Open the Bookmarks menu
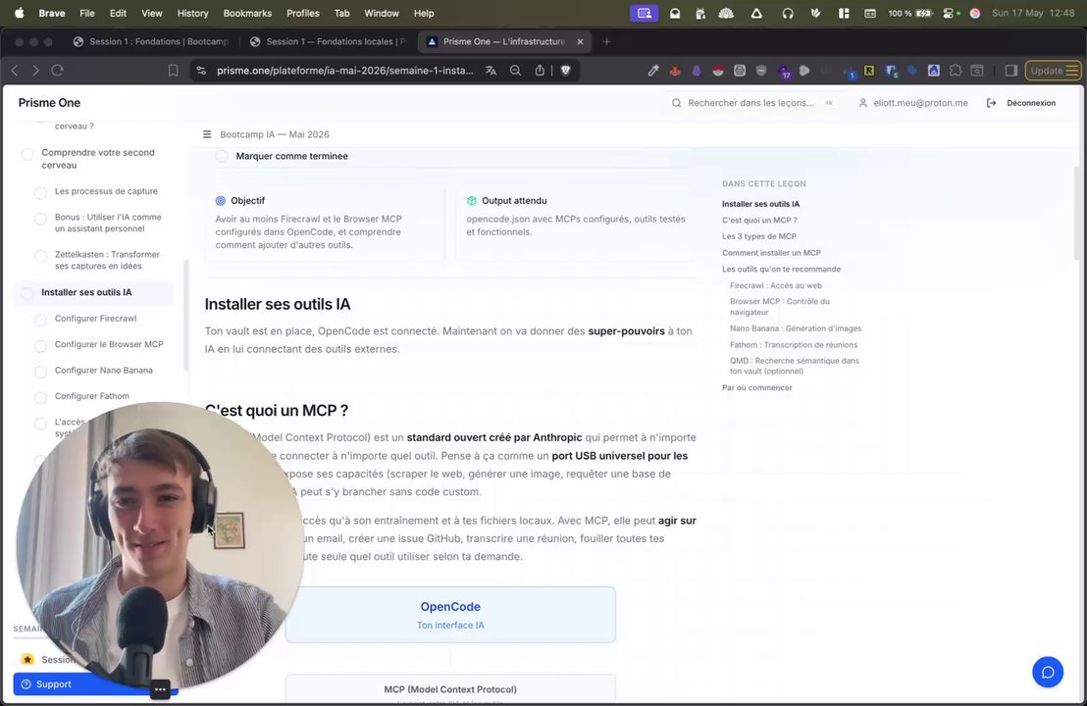This screenshot has width=1087, height=706. [x=247, y=13]
